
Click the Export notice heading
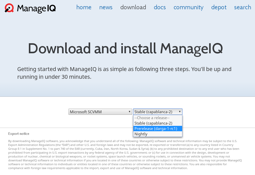click(19, 134)
